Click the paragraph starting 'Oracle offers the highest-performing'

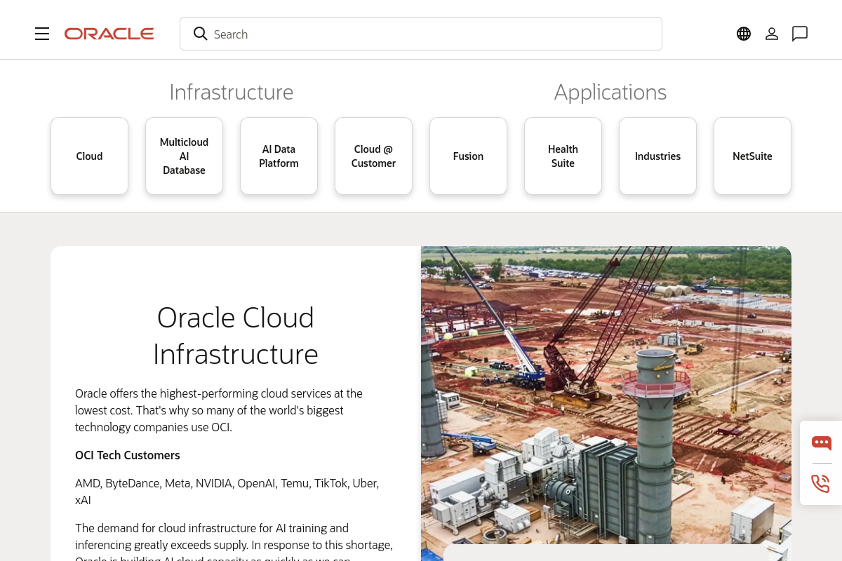(219, 410)
